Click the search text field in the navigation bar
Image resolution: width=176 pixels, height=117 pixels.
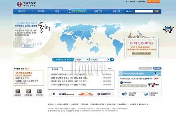(144, 11)
